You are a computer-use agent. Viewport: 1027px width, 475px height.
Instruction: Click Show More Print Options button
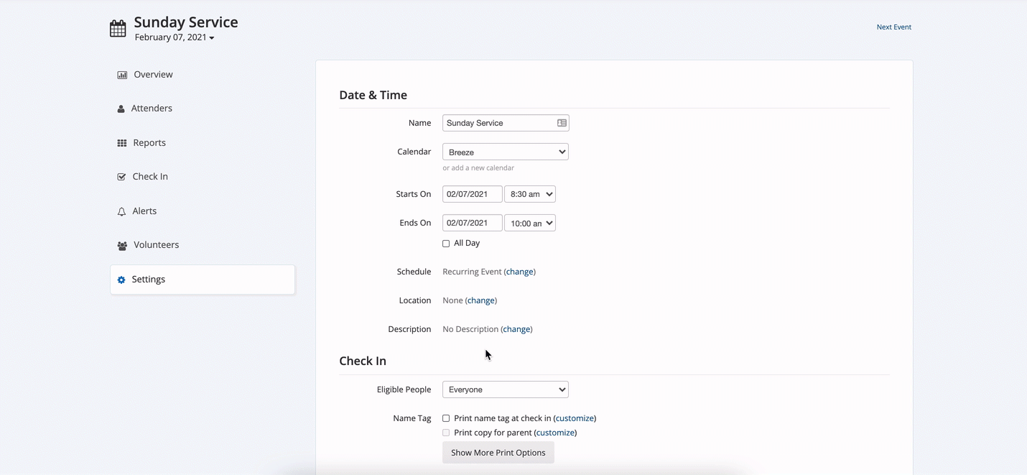[498, 453]
